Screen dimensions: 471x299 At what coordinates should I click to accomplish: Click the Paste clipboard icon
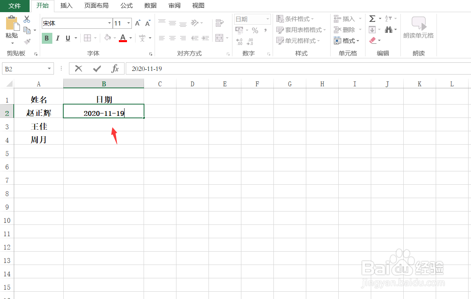coord(12,23)
